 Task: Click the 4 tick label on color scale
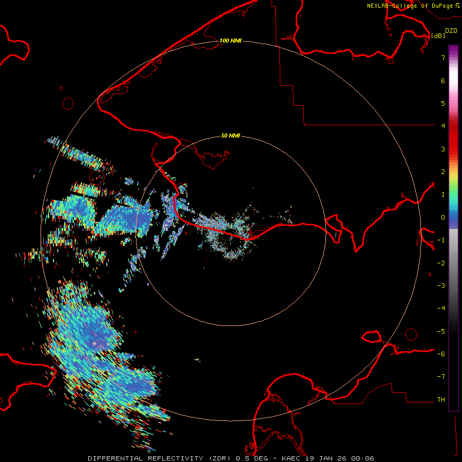click(x=443, y=126)
